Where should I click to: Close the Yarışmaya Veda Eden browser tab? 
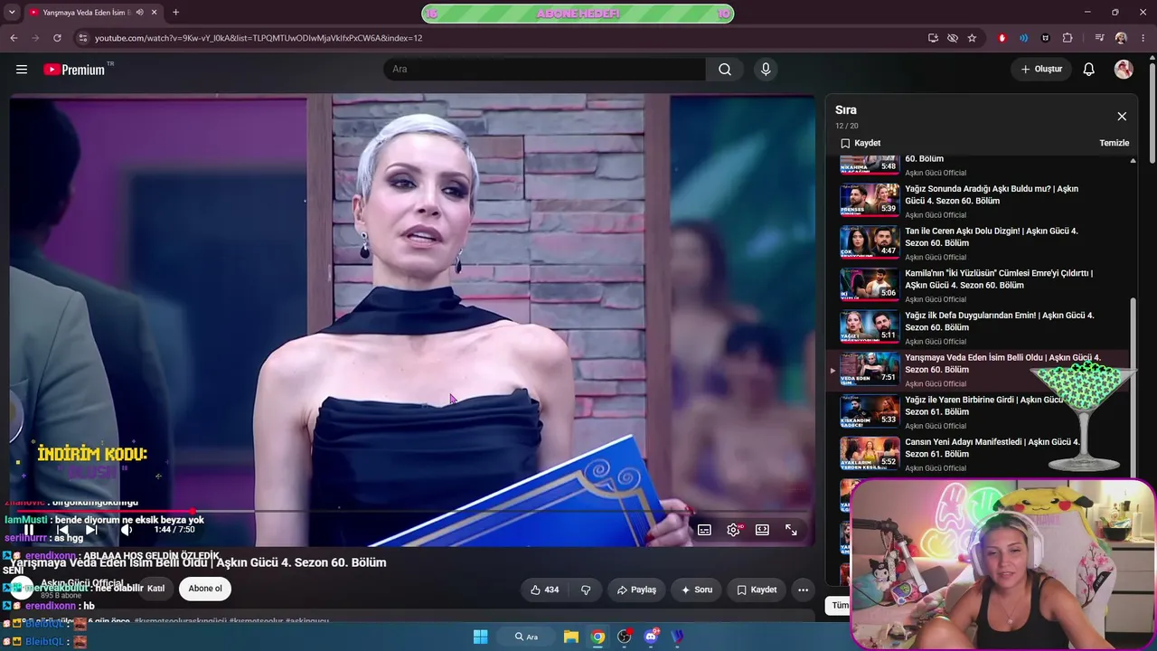[x=153, y=13]
